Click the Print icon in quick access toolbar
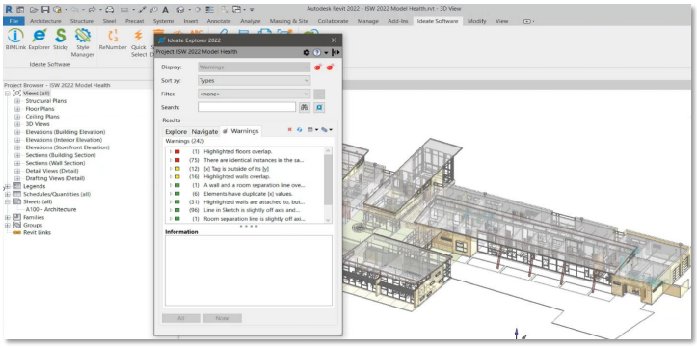This screenshot has width=697, height=348. pos(110,9)
